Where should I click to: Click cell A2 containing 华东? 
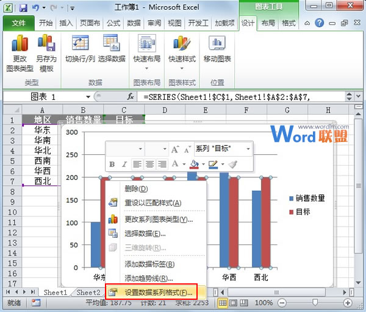(x=42, y=130)
